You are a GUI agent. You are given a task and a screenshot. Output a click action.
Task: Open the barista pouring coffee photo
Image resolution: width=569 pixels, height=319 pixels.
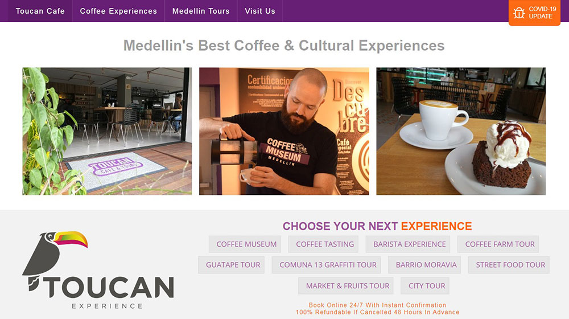(x=284, y=131)
